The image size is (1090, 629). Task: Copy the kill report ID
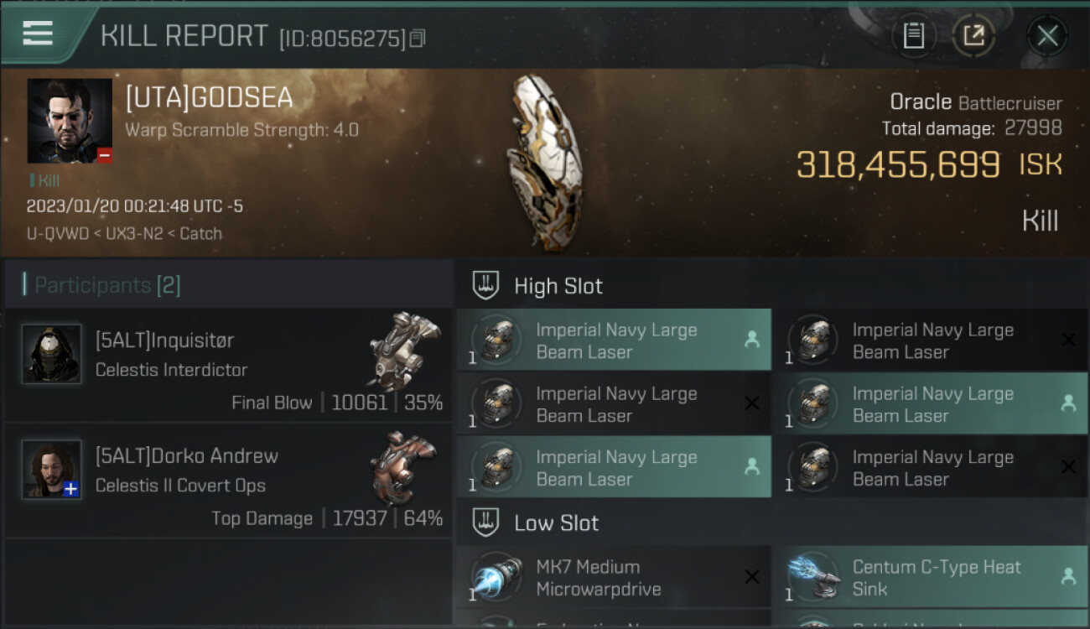pyautogui.click(x=418, y=38)
